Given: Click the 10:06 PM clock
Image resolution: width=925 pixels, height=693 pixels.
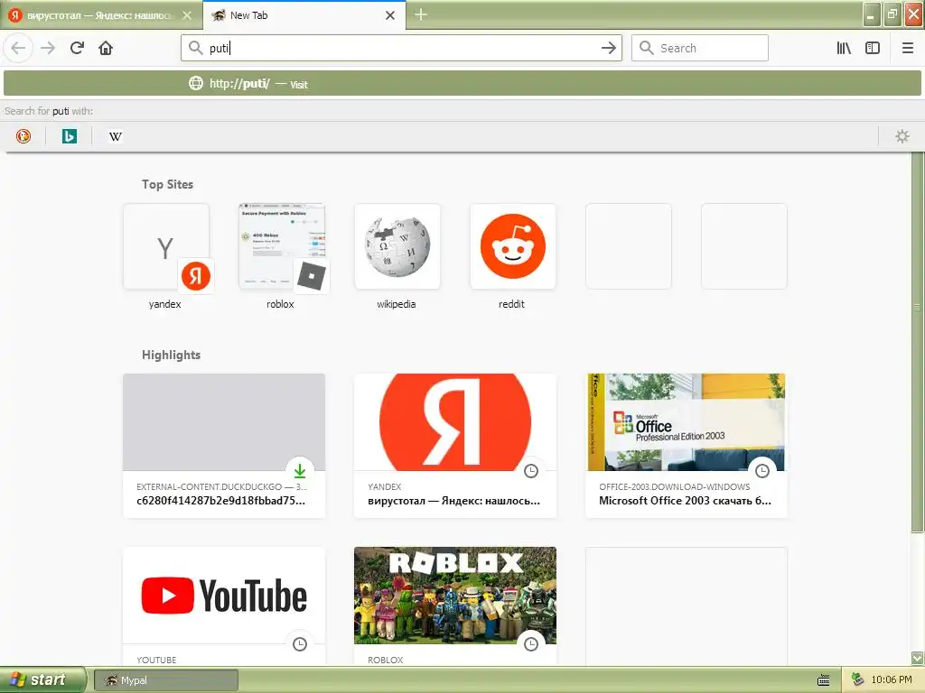Looking at the screenshot, I should pos(892,680).
